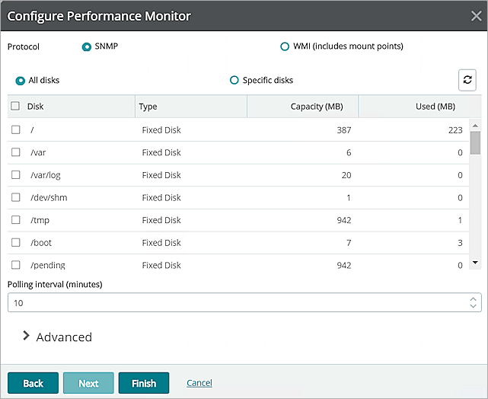Screen dimensions: 488x399
Task: Enable the /var/log disk checkbox
Action: click(x=15, y=175)
